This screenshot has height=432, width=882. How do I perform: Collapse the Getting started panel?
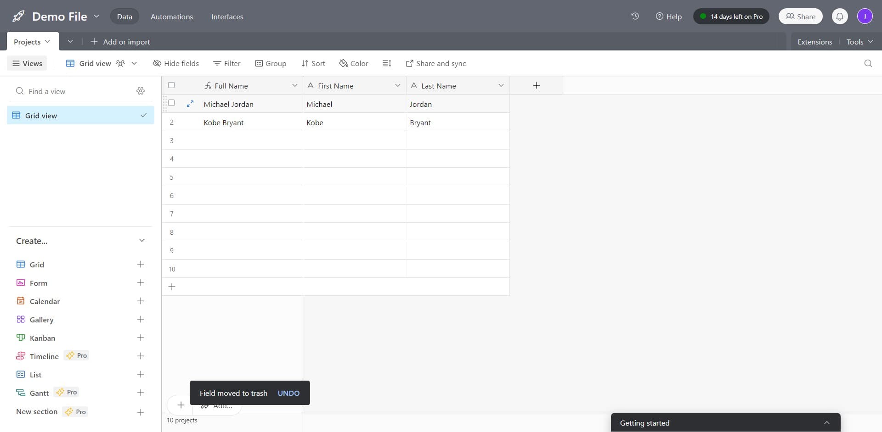coord(826,422)
